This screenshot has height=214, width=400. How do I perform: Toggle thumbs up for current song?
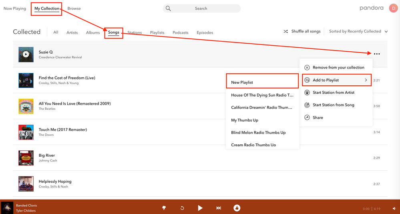pos(237,208)
